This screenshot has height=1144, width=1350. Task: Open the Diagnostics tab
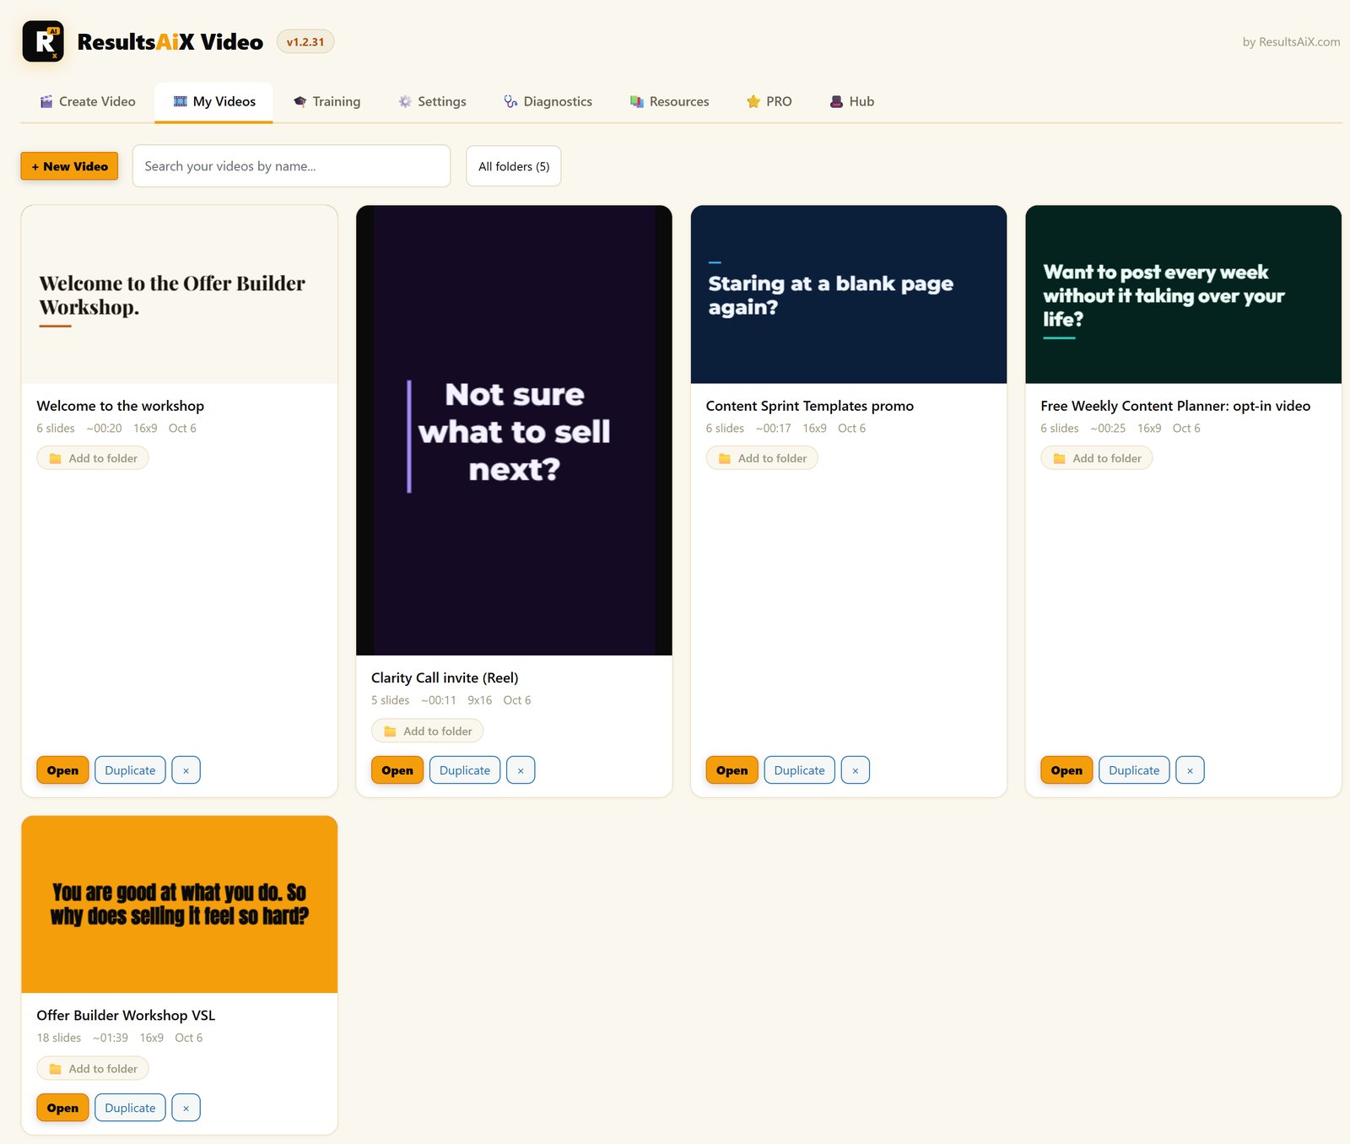(x=548, y=101)
